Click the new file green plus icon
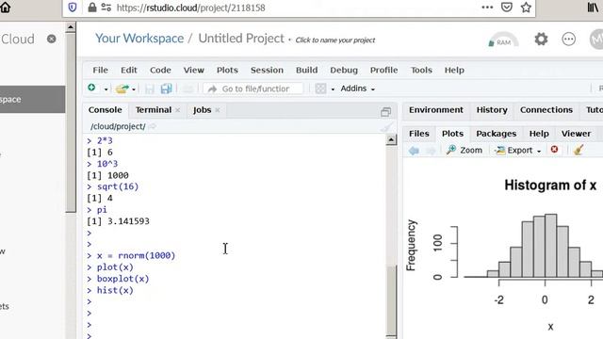603x339 pixels. pyautogui.click(x=91, y=88)
